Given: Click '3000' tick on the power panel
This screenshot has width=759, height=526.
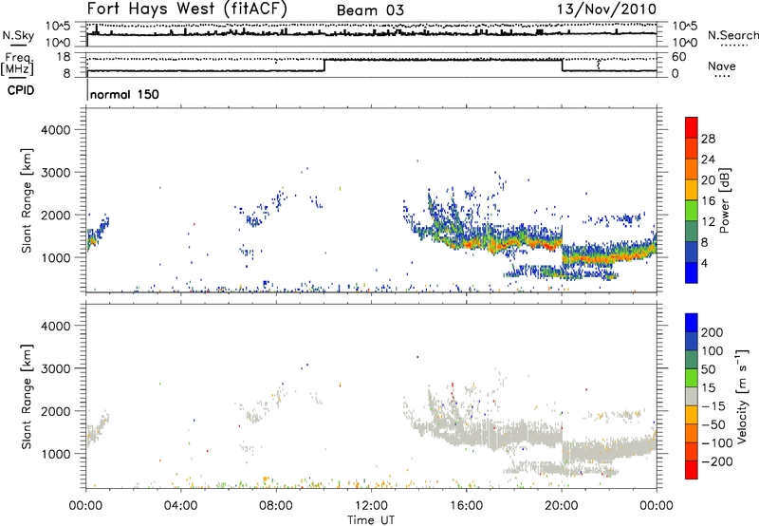Looking at the screenshot, I should point(56,173).
